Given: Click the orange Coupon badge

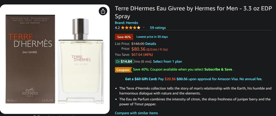Looking at the screenshot, I should (x=123, y=70).
